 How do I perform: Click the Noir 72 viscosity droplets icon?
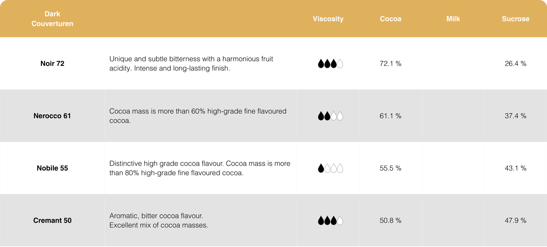[x=330, y=64]
